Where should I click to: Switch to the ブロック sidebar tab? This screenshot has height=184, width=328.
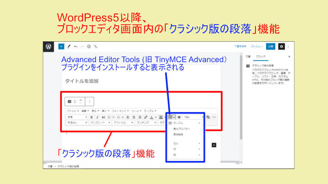click(x=261, y=56)
